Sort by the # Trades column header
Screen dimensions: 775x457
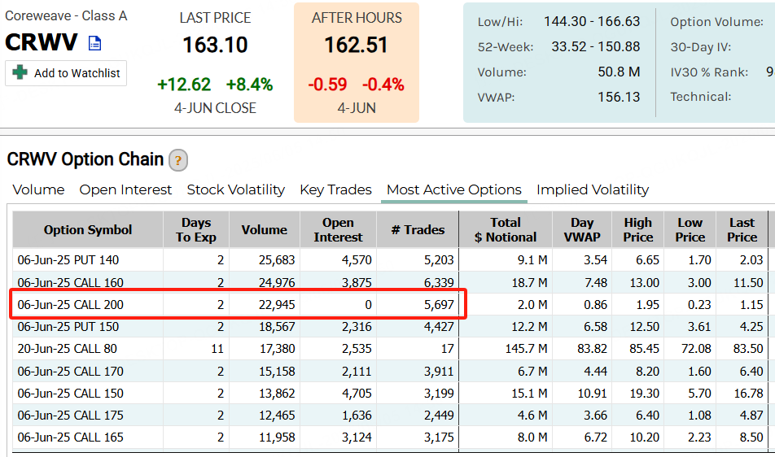pos(418,230)
